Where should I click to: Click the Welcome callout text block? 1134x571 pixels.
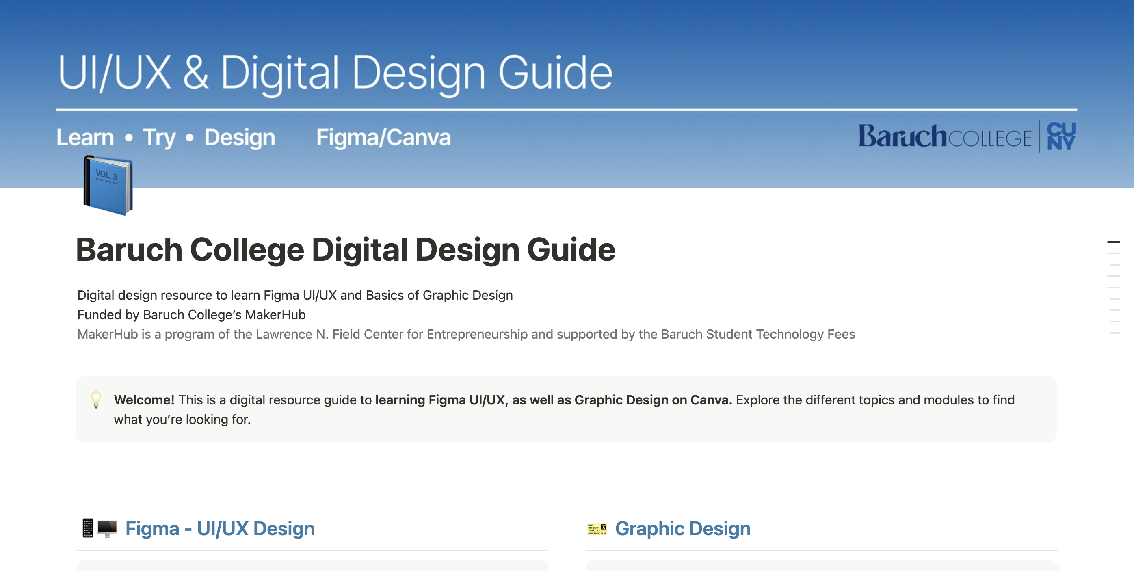coord(563,409)
